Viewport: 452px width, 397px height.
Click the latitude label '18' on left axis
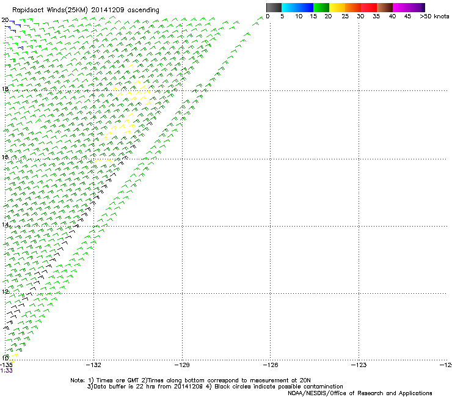pyautogui.click(x=5, y=89)
